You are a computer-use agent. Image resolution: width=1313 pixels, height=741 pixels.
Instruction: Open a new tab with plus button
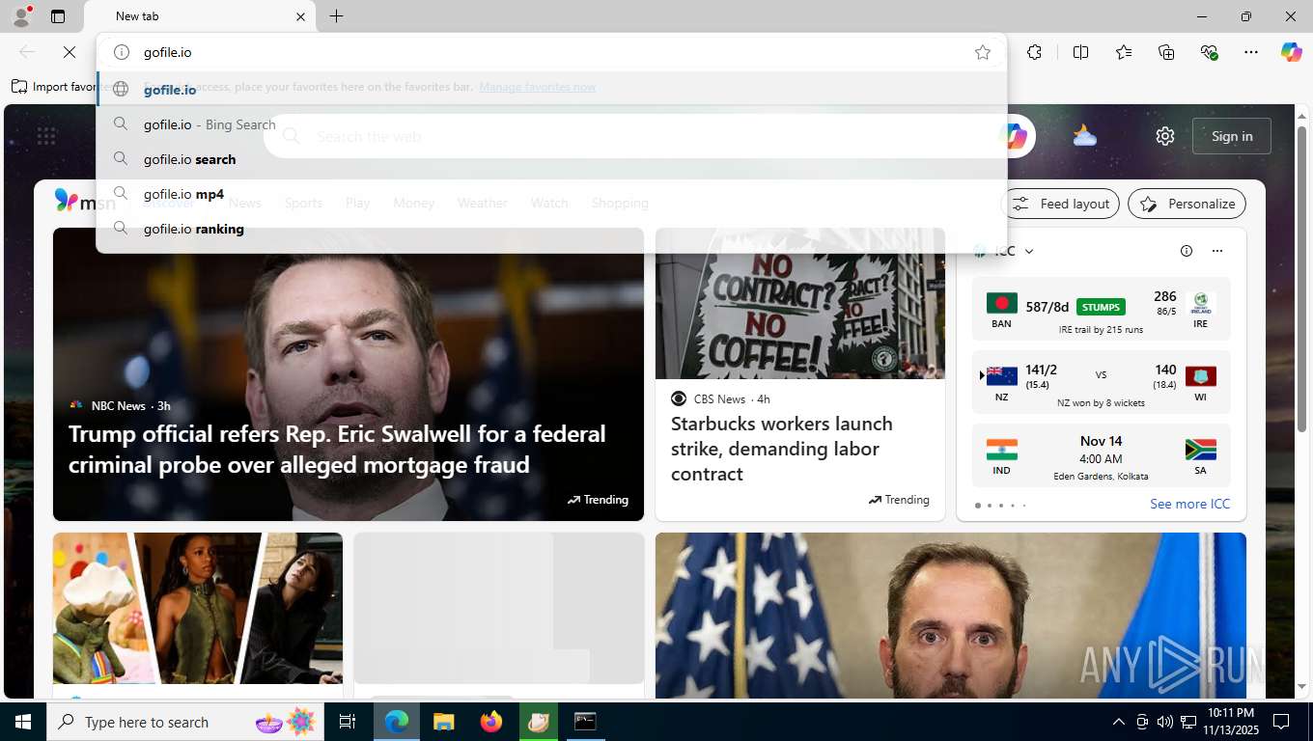click(x=336, y=16)
